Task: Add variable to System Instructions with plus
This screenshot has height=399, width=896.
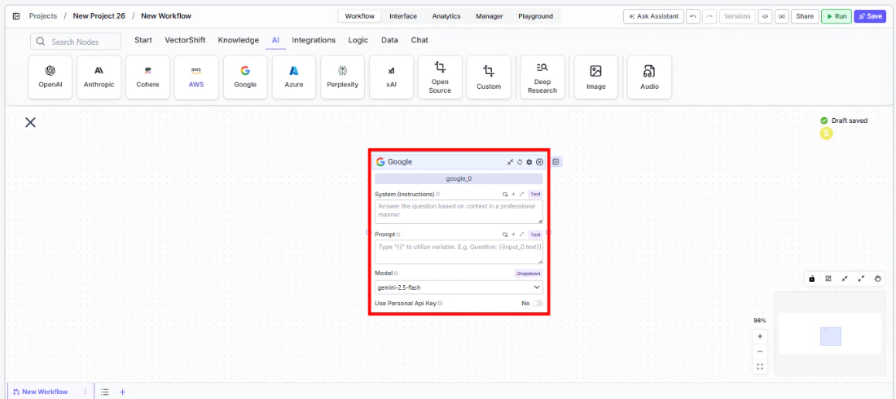Action: pos(513,195)
